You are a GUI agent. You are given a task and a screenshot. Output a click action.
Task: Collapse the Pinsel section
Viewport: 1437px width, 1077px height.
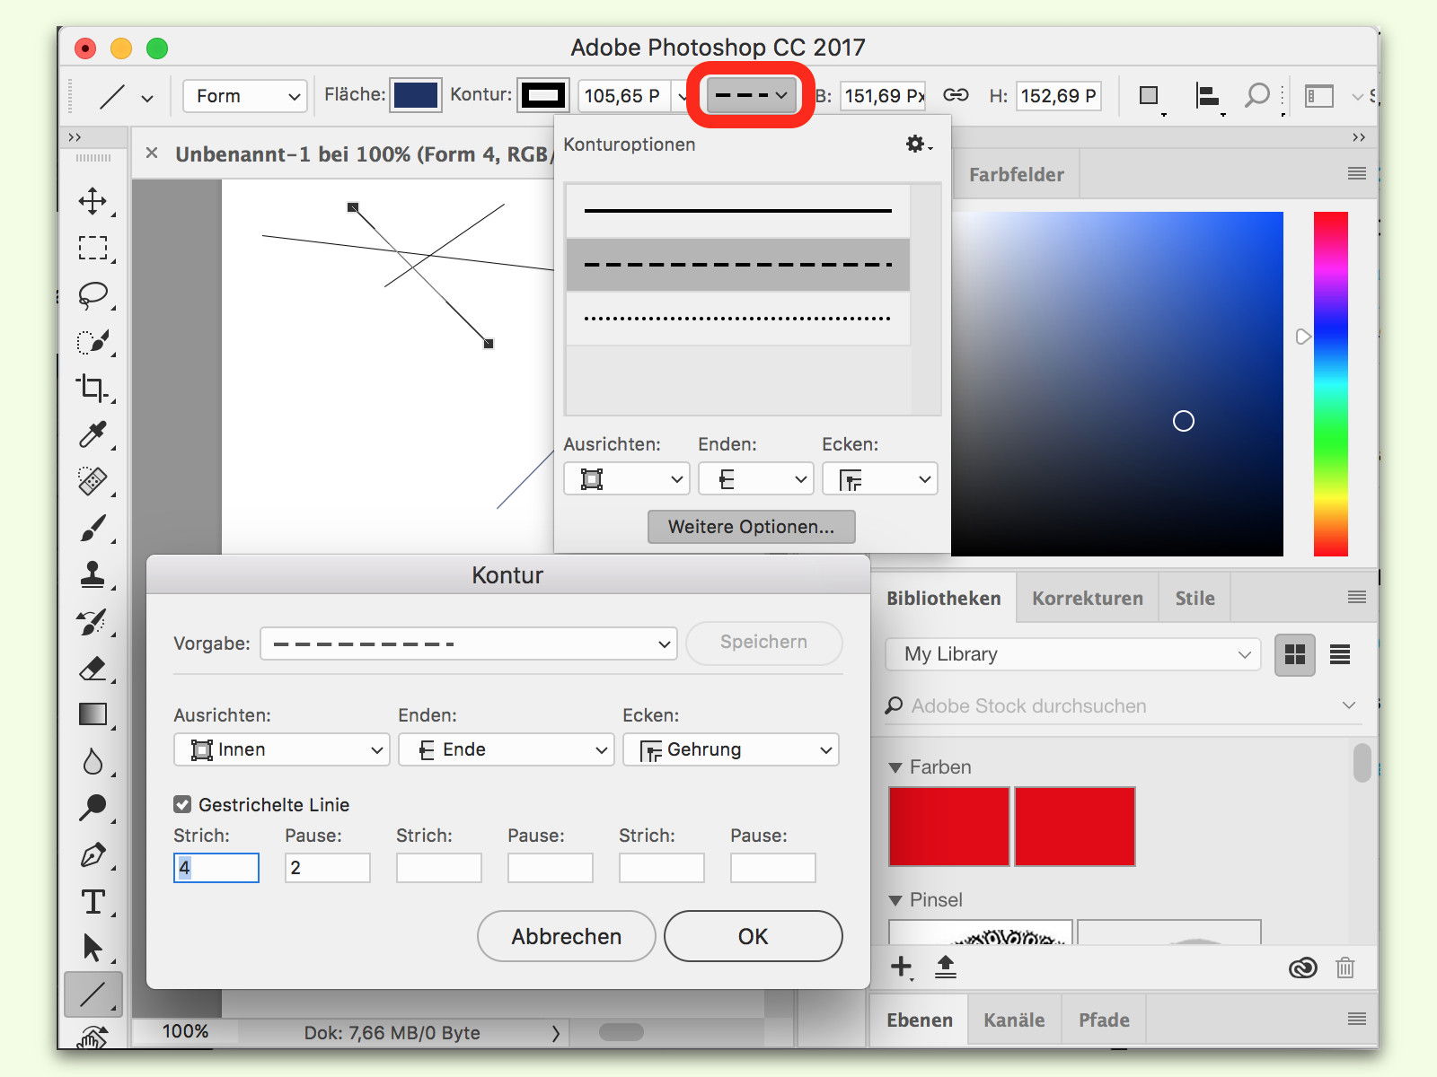click(895, 900)
